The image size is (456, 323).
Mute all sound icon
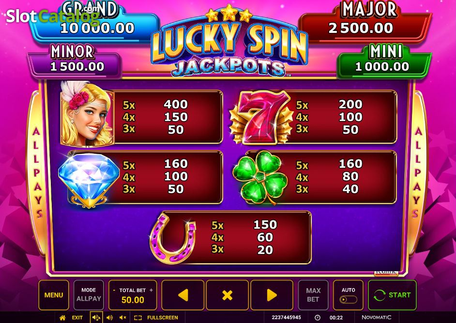tap(123, 318)
